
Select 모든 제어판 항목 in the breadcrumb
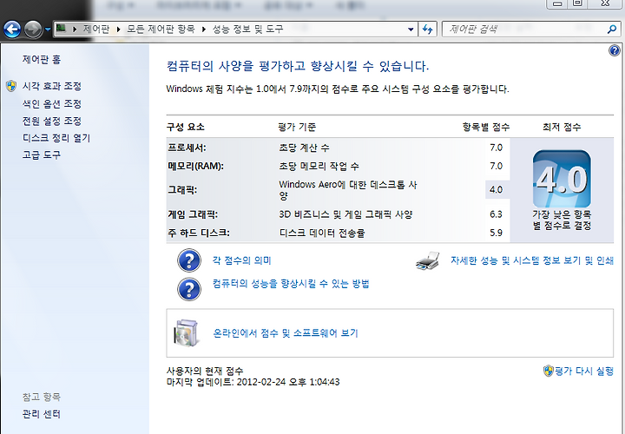(x=161, y=30)
